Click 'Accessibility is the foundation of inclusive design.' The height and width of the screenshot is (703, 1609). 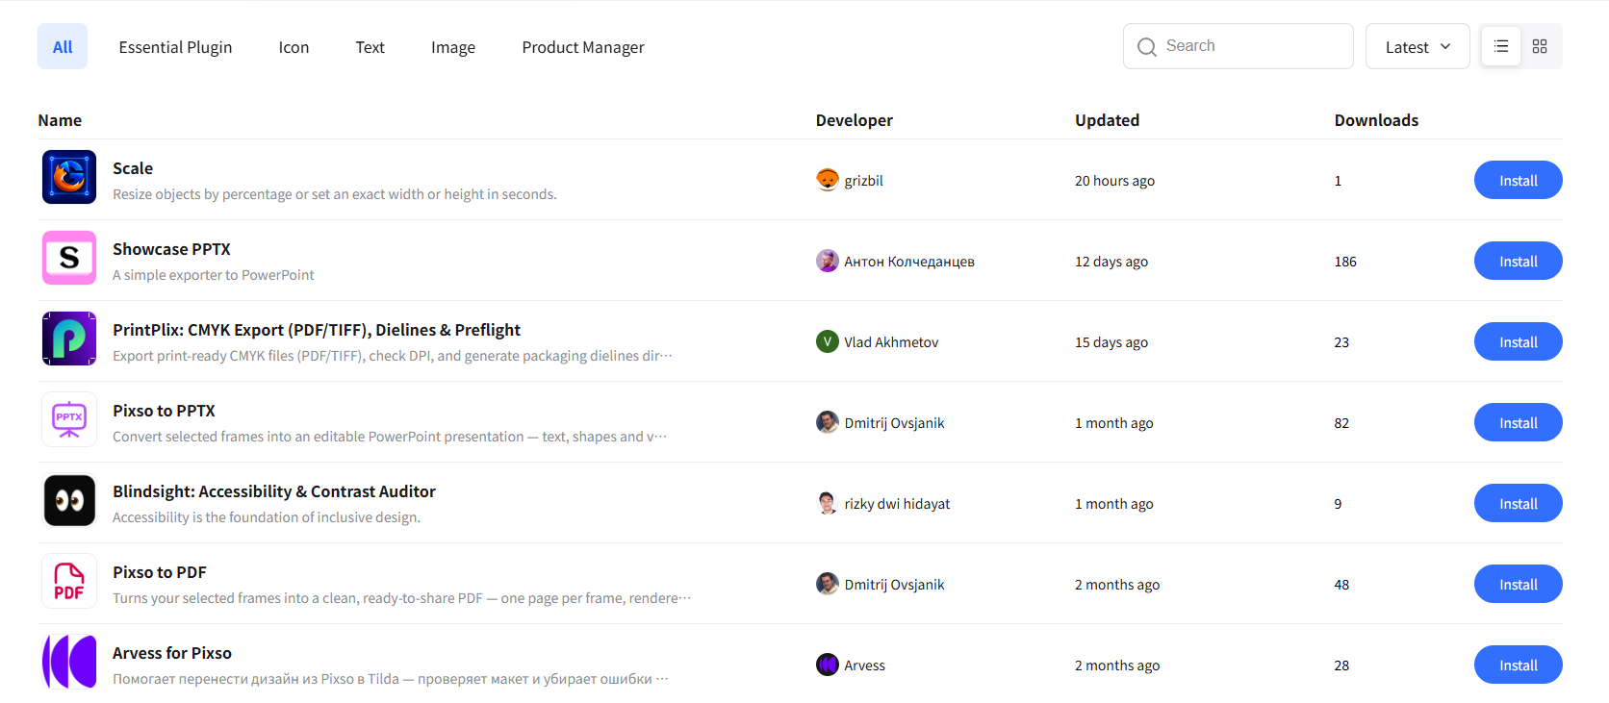pos(267,517)
